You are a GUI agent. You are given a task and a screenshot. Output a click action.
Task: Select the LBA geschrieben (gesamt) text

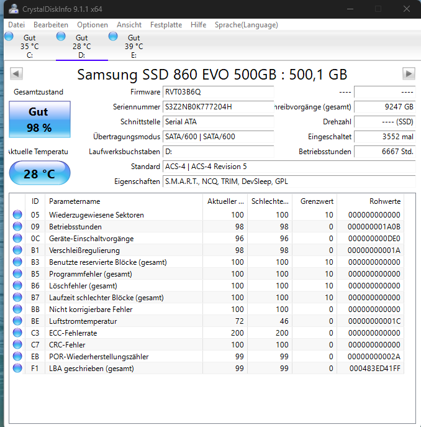91,369
